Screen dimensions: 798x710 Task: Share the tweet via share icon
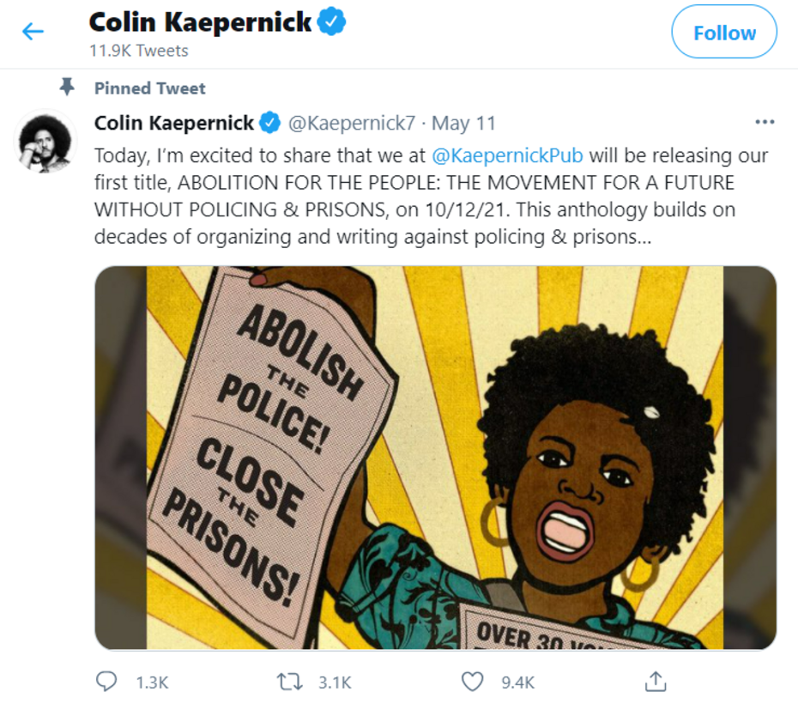656,682
